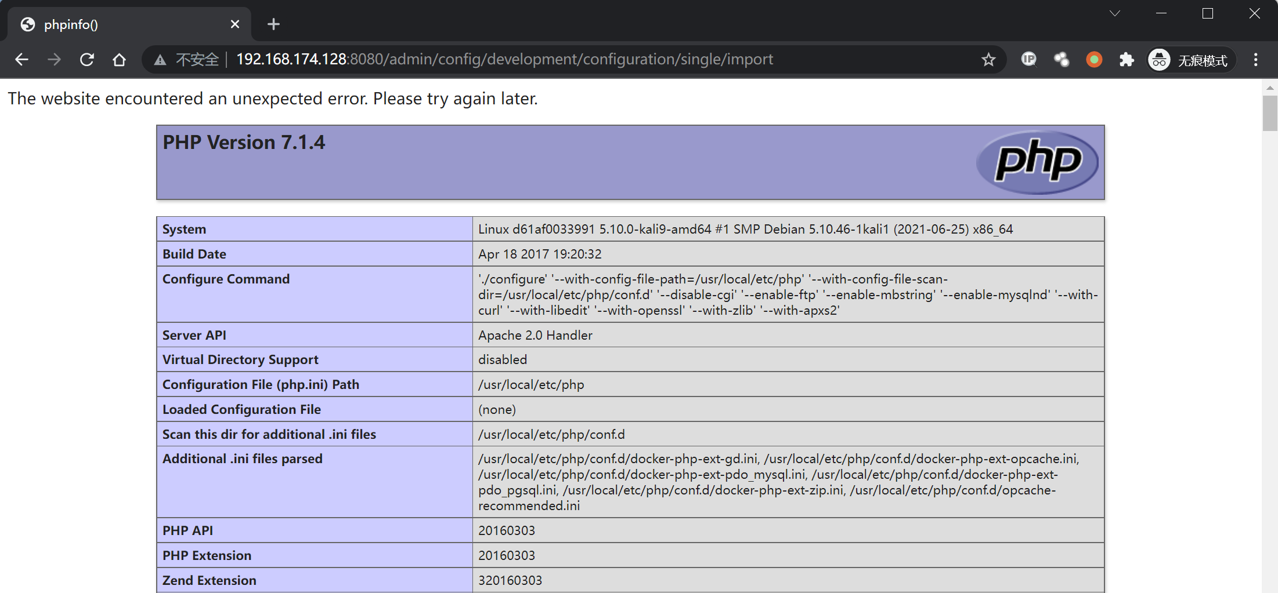Click the PHP Version 7.1.4 heading

244,143
